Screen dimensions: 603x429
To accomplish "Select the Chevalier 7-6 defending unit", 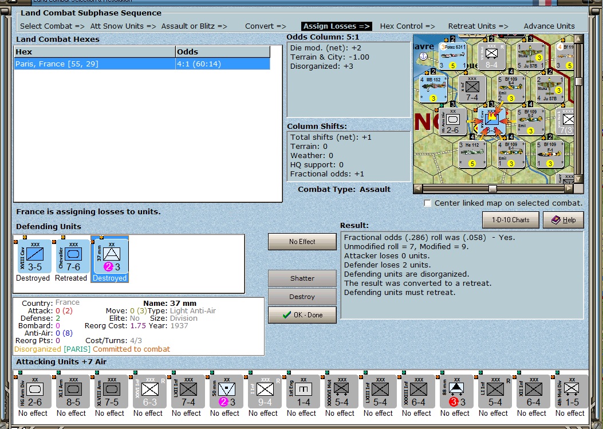I will (x=73, y=256).
